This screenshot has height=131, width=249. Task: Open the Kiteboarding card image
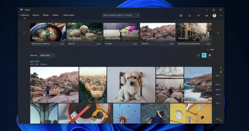[x=121, y=32]
